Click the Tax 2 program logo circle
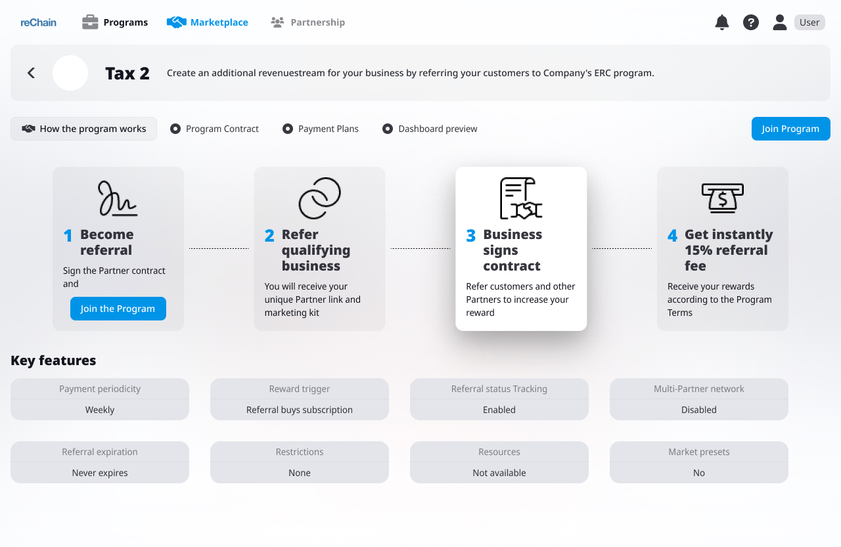 [70, 73]
